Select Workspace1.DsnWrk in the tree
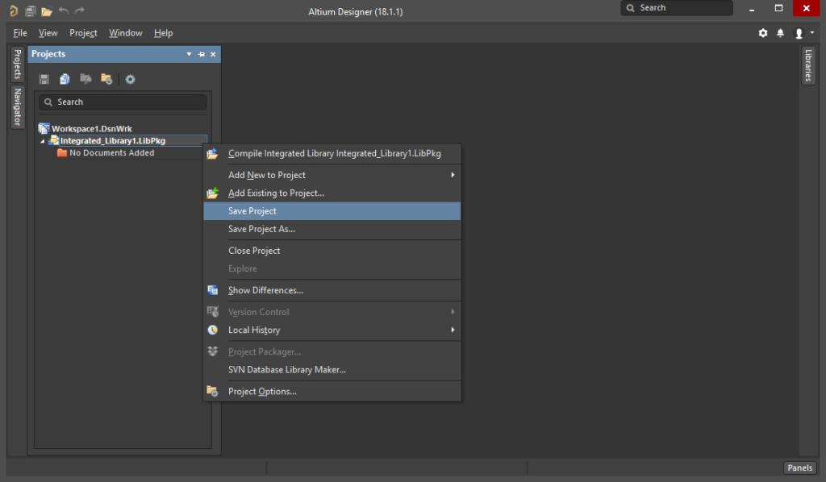The height and width of the screenshot is (482, 826). point(92,129)
